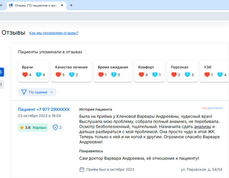Screen dimensions: 229x178
Task: Select the Персонал card title
Action: click(x=179, y=67)
